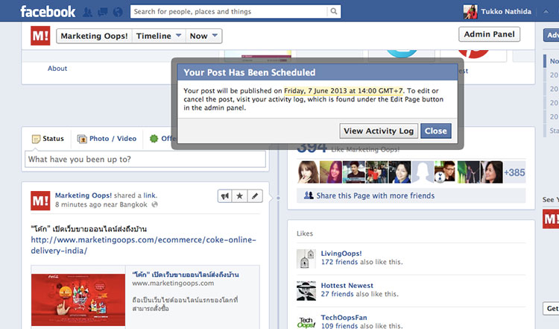Open the messages icon in top bar
This screenshot has width=559, height=329.
click(x=103, y=12)
